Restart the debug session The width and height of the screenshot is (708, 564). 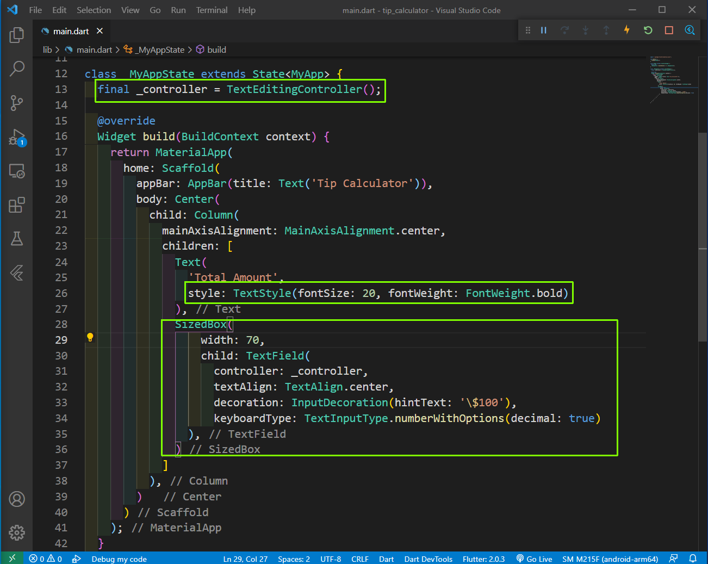coord(648,30)
